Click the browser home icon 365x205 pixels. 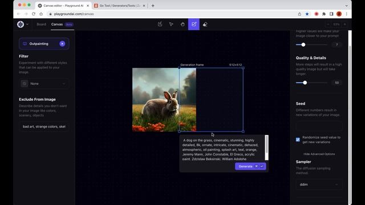coord(41,14)
